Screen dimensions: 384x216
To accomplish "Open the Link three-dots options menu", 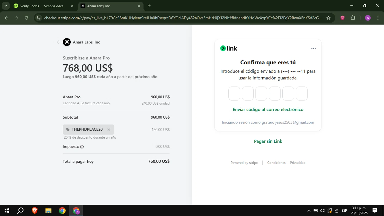I will (313, 48).
